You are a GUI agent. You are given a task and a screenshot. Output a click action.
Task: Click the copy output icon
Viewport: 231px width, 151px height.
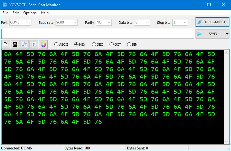[x=24, y=44]
